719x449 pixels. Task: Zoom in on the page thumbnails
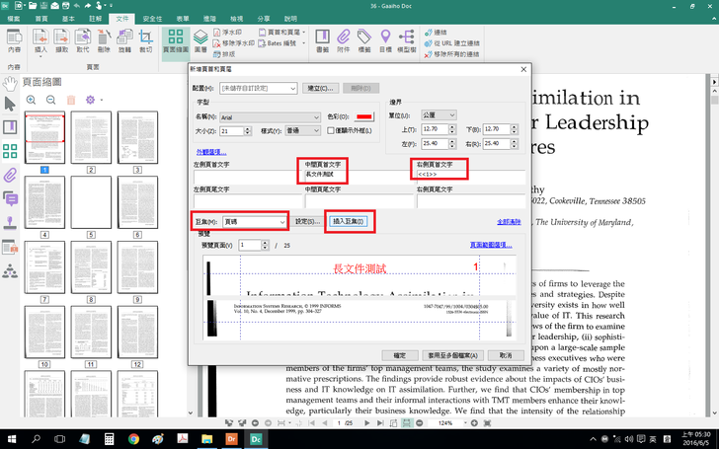click(31, 100)
